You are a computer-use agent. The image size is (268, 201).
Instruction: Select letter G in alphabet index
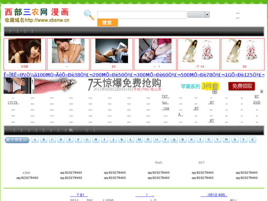point(87,139)
